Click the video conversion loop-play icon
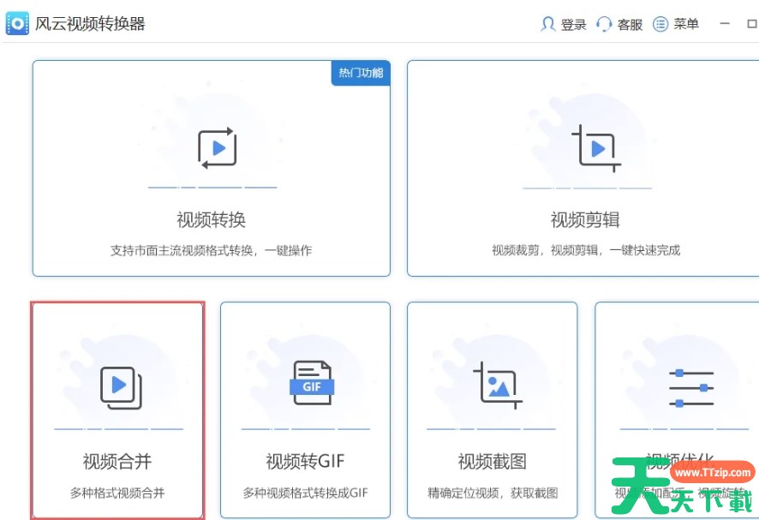Image resolution: width=759 pixels, height=520 pixels. click(217, 148)
